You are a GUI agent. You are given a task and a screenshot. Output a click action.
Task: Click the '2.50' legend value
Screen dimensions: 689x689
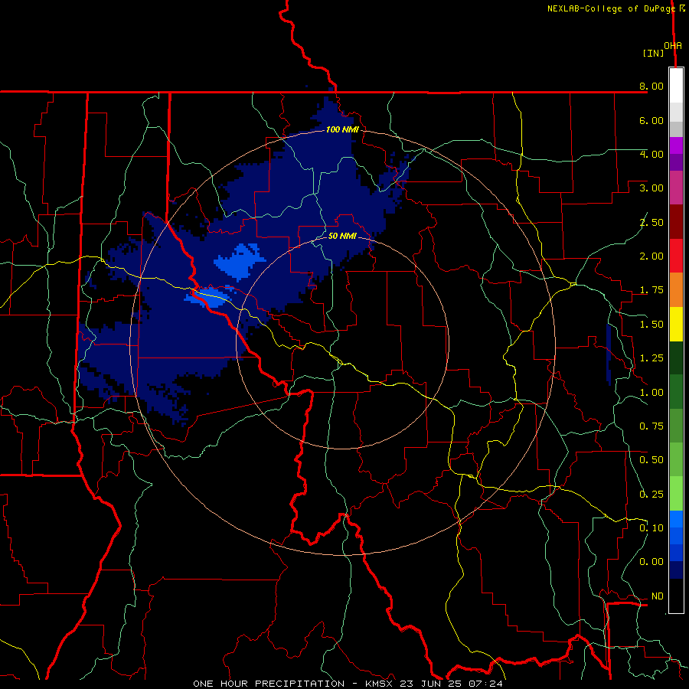pos(651,222)
